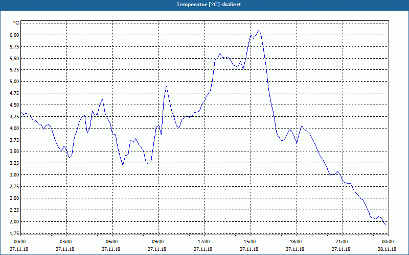Click the 27.11.18 date under 12:00

pyautogui.click(x=203, y=249)
